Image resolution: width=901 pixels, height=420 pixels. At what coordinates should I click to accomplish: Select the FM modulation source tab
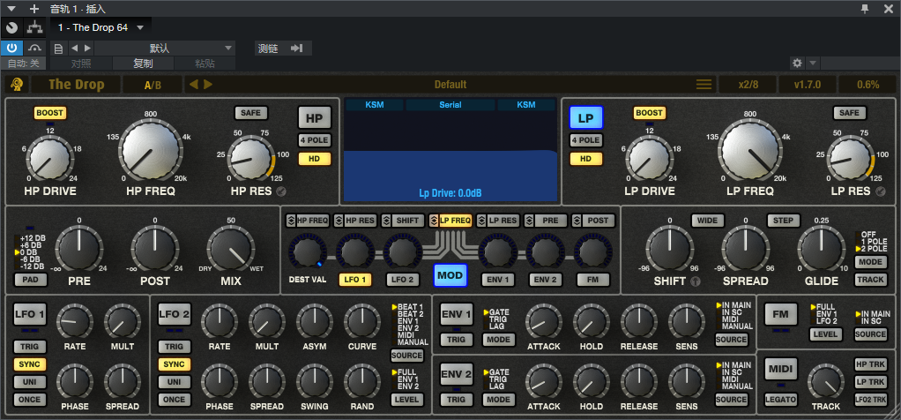tap(593, 280)
